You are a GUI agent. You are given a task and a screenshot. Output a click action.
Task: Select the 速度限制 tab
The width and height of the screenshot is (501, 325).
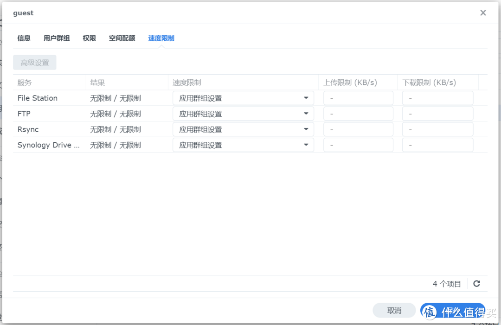[161, 38]
